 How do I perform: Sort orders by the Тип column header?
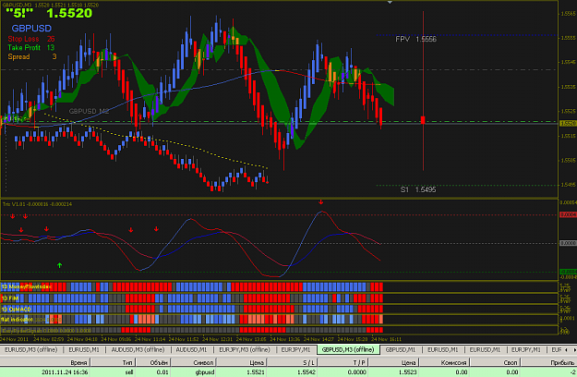click(114, 362)
